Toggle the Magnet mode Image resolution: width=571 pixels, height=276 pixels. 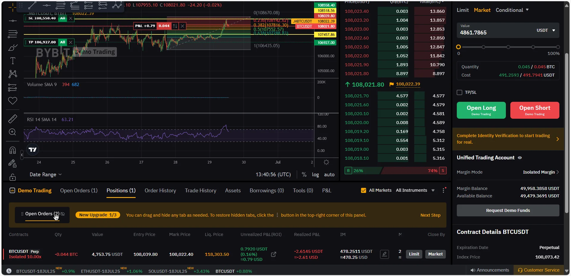pos(12,150)
